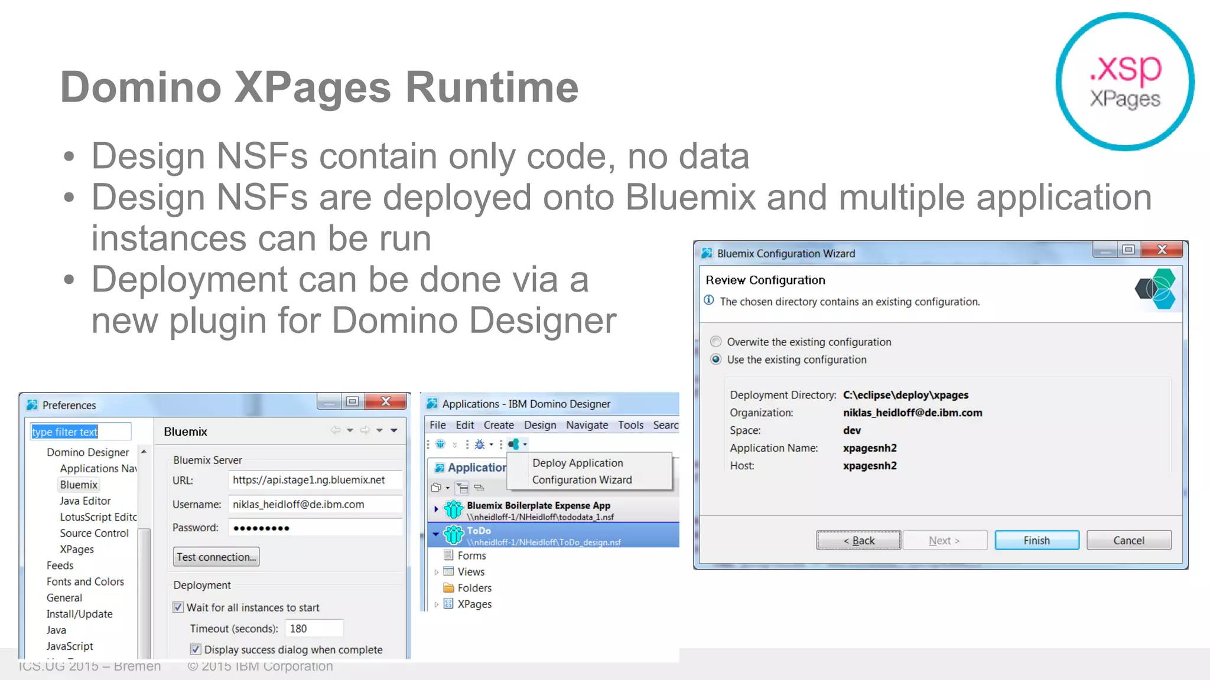Open the new folder icon dropdown arrow
Image resolution: width=1210 pixels, height=680 pixels.
[x=447, y=488]
